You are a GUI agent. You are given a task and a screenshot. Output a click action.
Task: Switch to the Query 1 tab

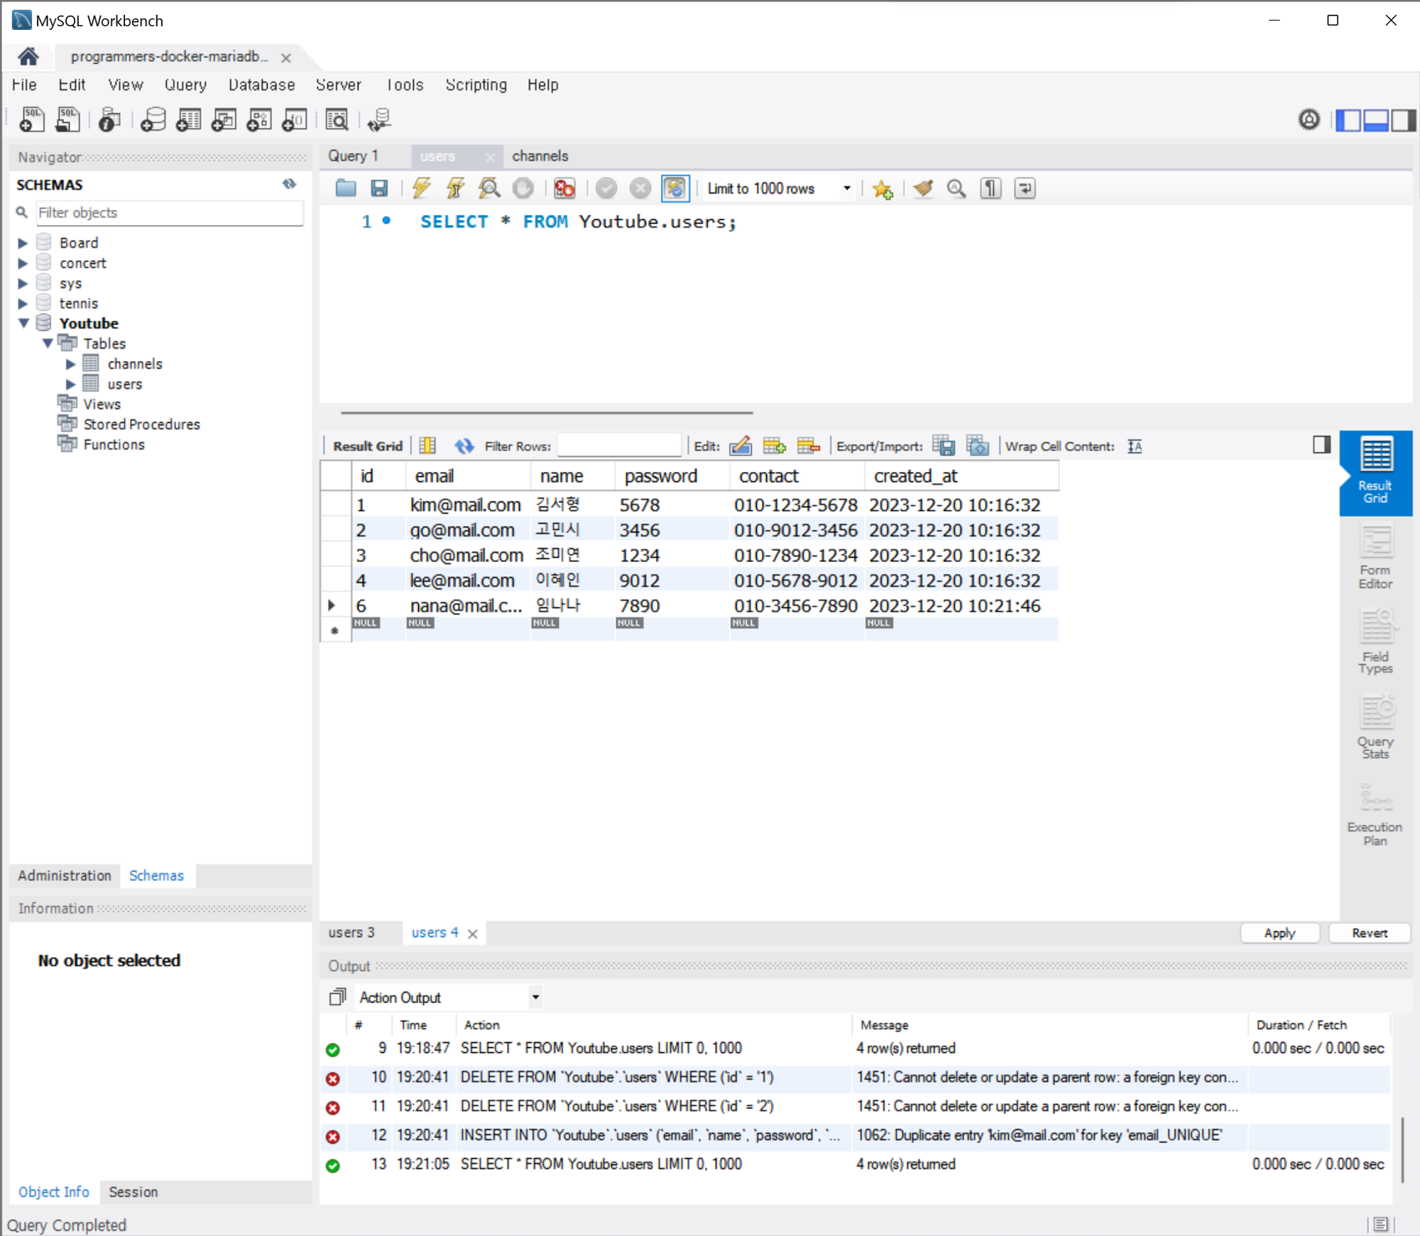tap(354, 156)
